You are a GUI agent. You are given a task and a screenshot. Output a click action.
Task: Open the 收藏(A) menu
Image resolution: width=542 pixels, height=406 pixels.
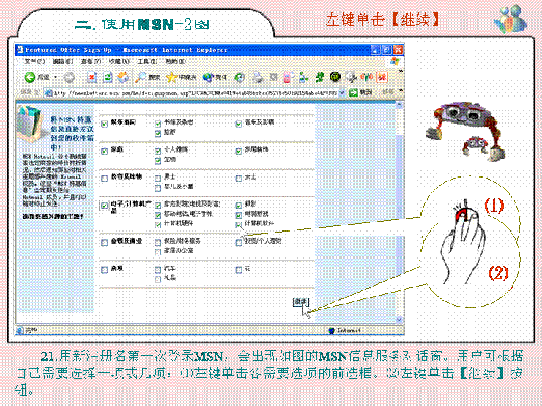[x=119, y=61]
